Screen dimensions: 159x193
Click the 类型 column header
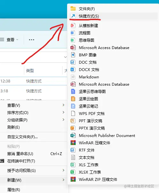(x=30, y=70)
